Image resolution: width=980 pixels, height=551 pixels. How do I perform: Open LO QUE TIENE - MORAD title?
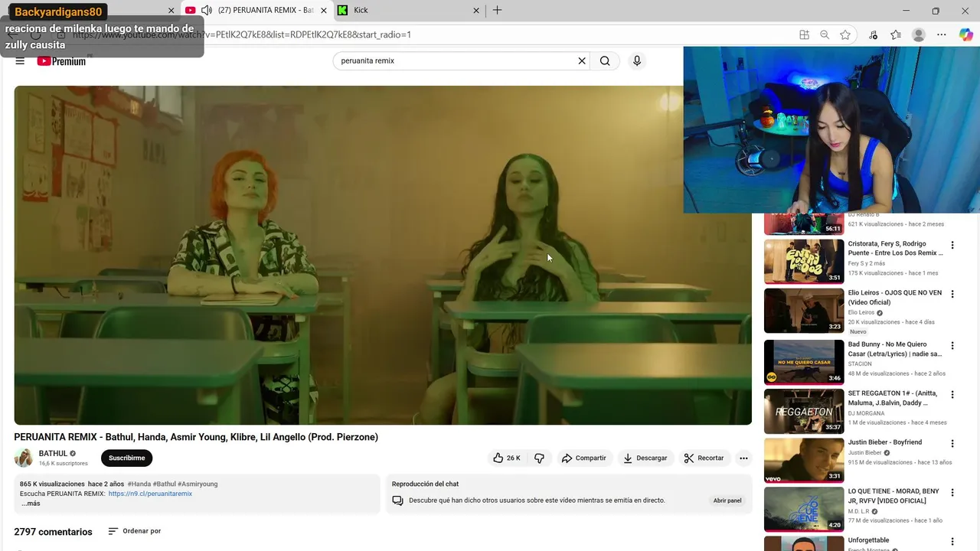coord(893,496)
